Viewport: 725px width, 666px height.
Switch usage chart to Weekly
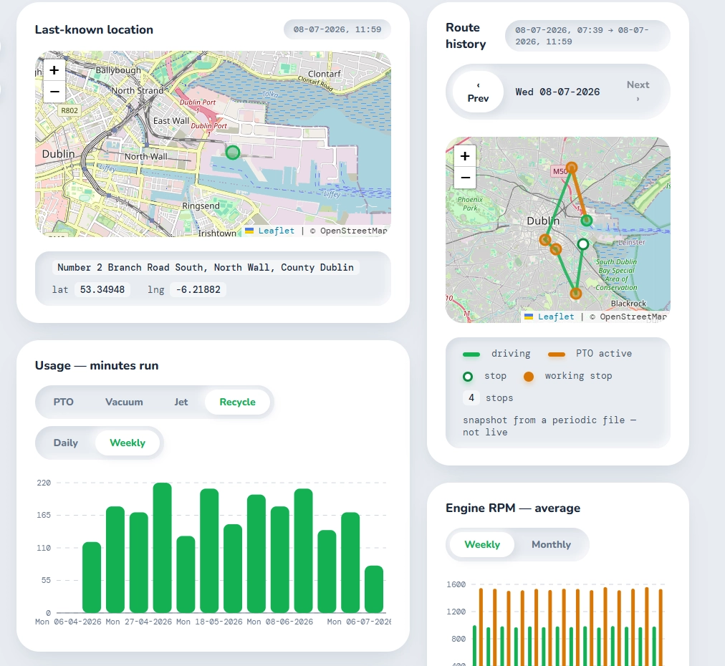pos(128,443)
